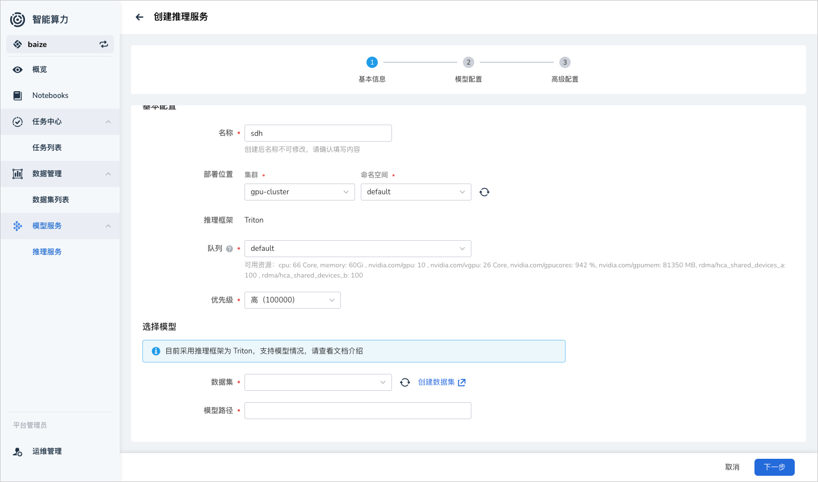Click the 运维管理 user-gear icon
The image size is (818, 482).
(x=18, y=451)
